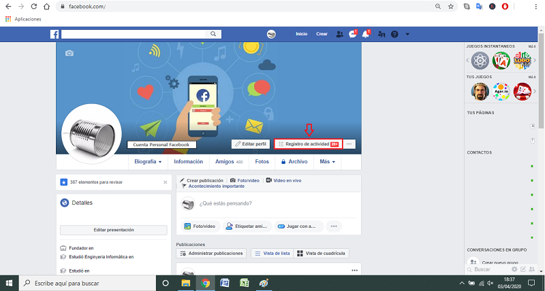Open the three-dots menu on cover

pos(349,144)
